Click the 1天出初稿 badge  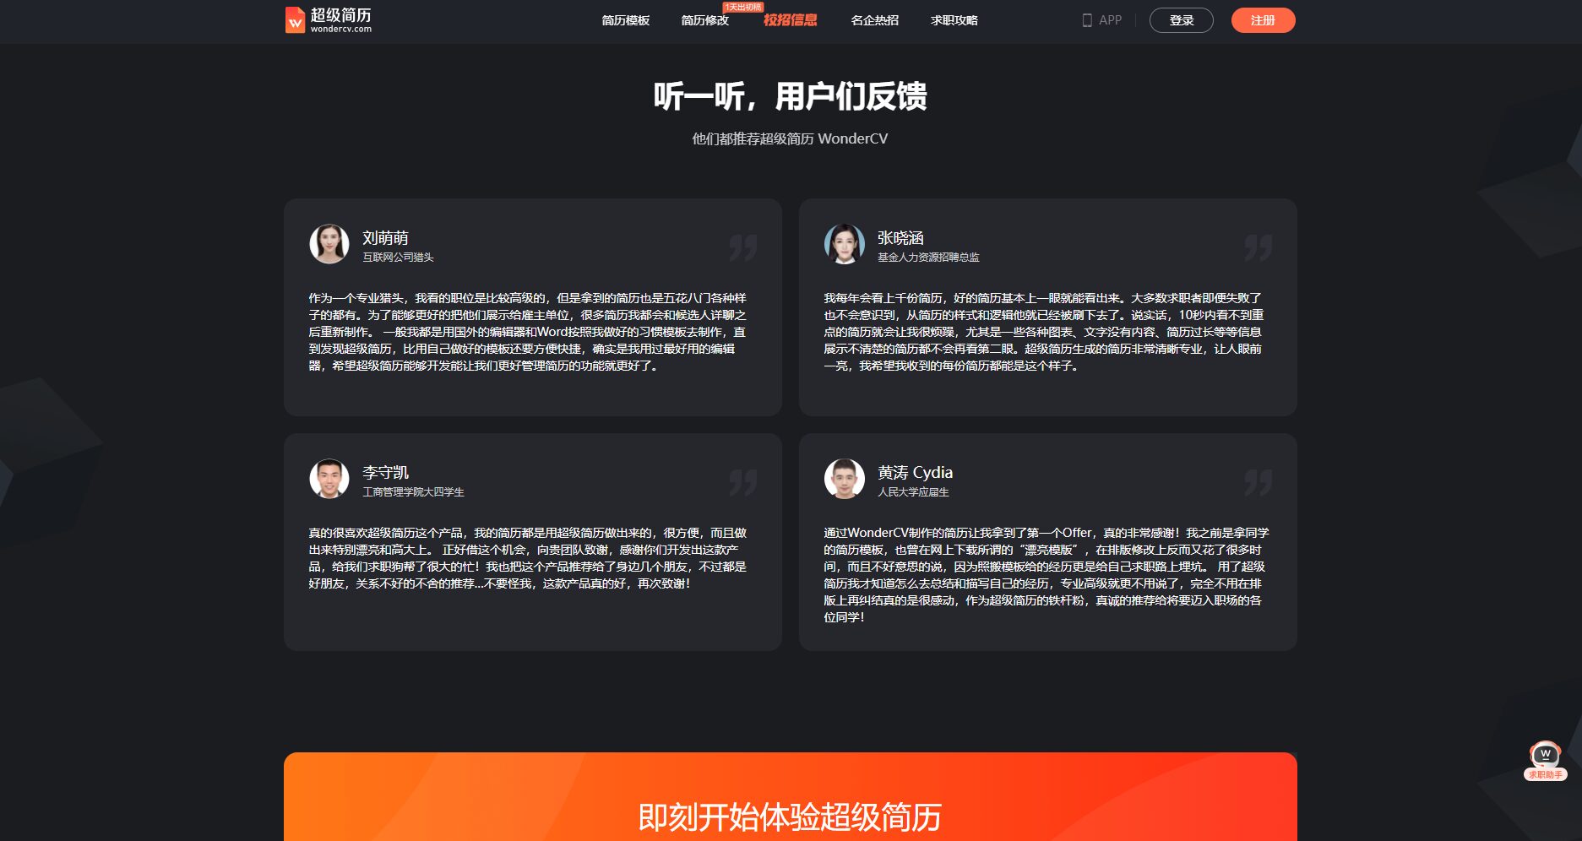[x=742, y=6]
